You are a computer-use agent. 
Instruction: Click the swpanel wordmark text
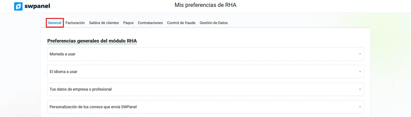(37, 6)
